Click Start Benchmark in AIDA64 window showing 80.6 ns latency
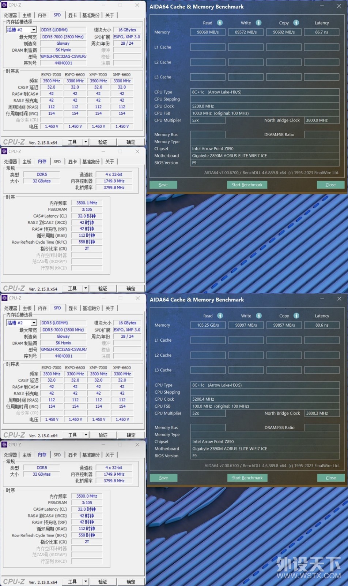Viewport: 348px width, 586px height. point(247,478)
